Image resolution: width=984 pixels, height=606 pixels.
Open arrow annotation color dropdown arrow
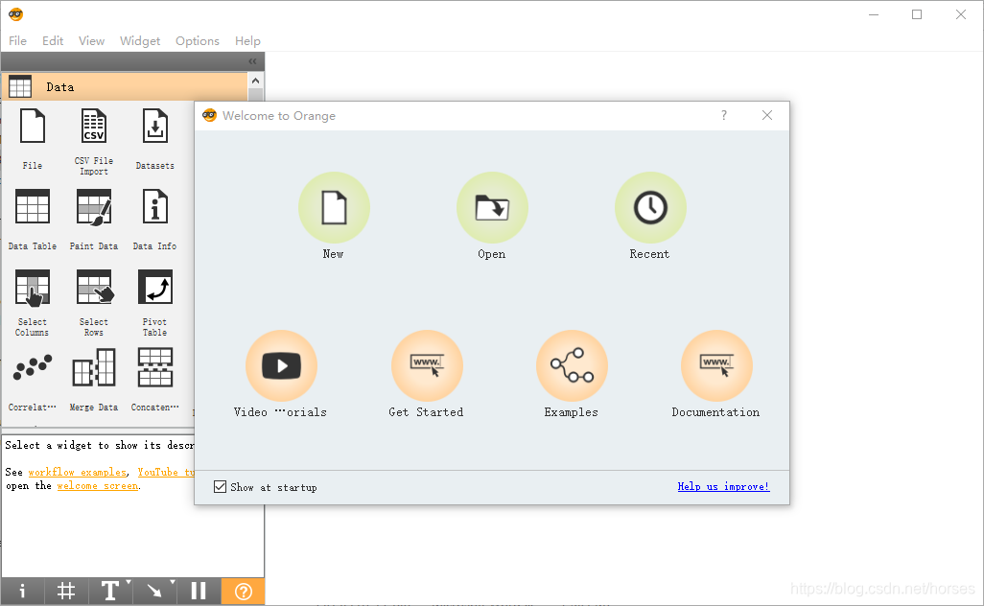173,582
